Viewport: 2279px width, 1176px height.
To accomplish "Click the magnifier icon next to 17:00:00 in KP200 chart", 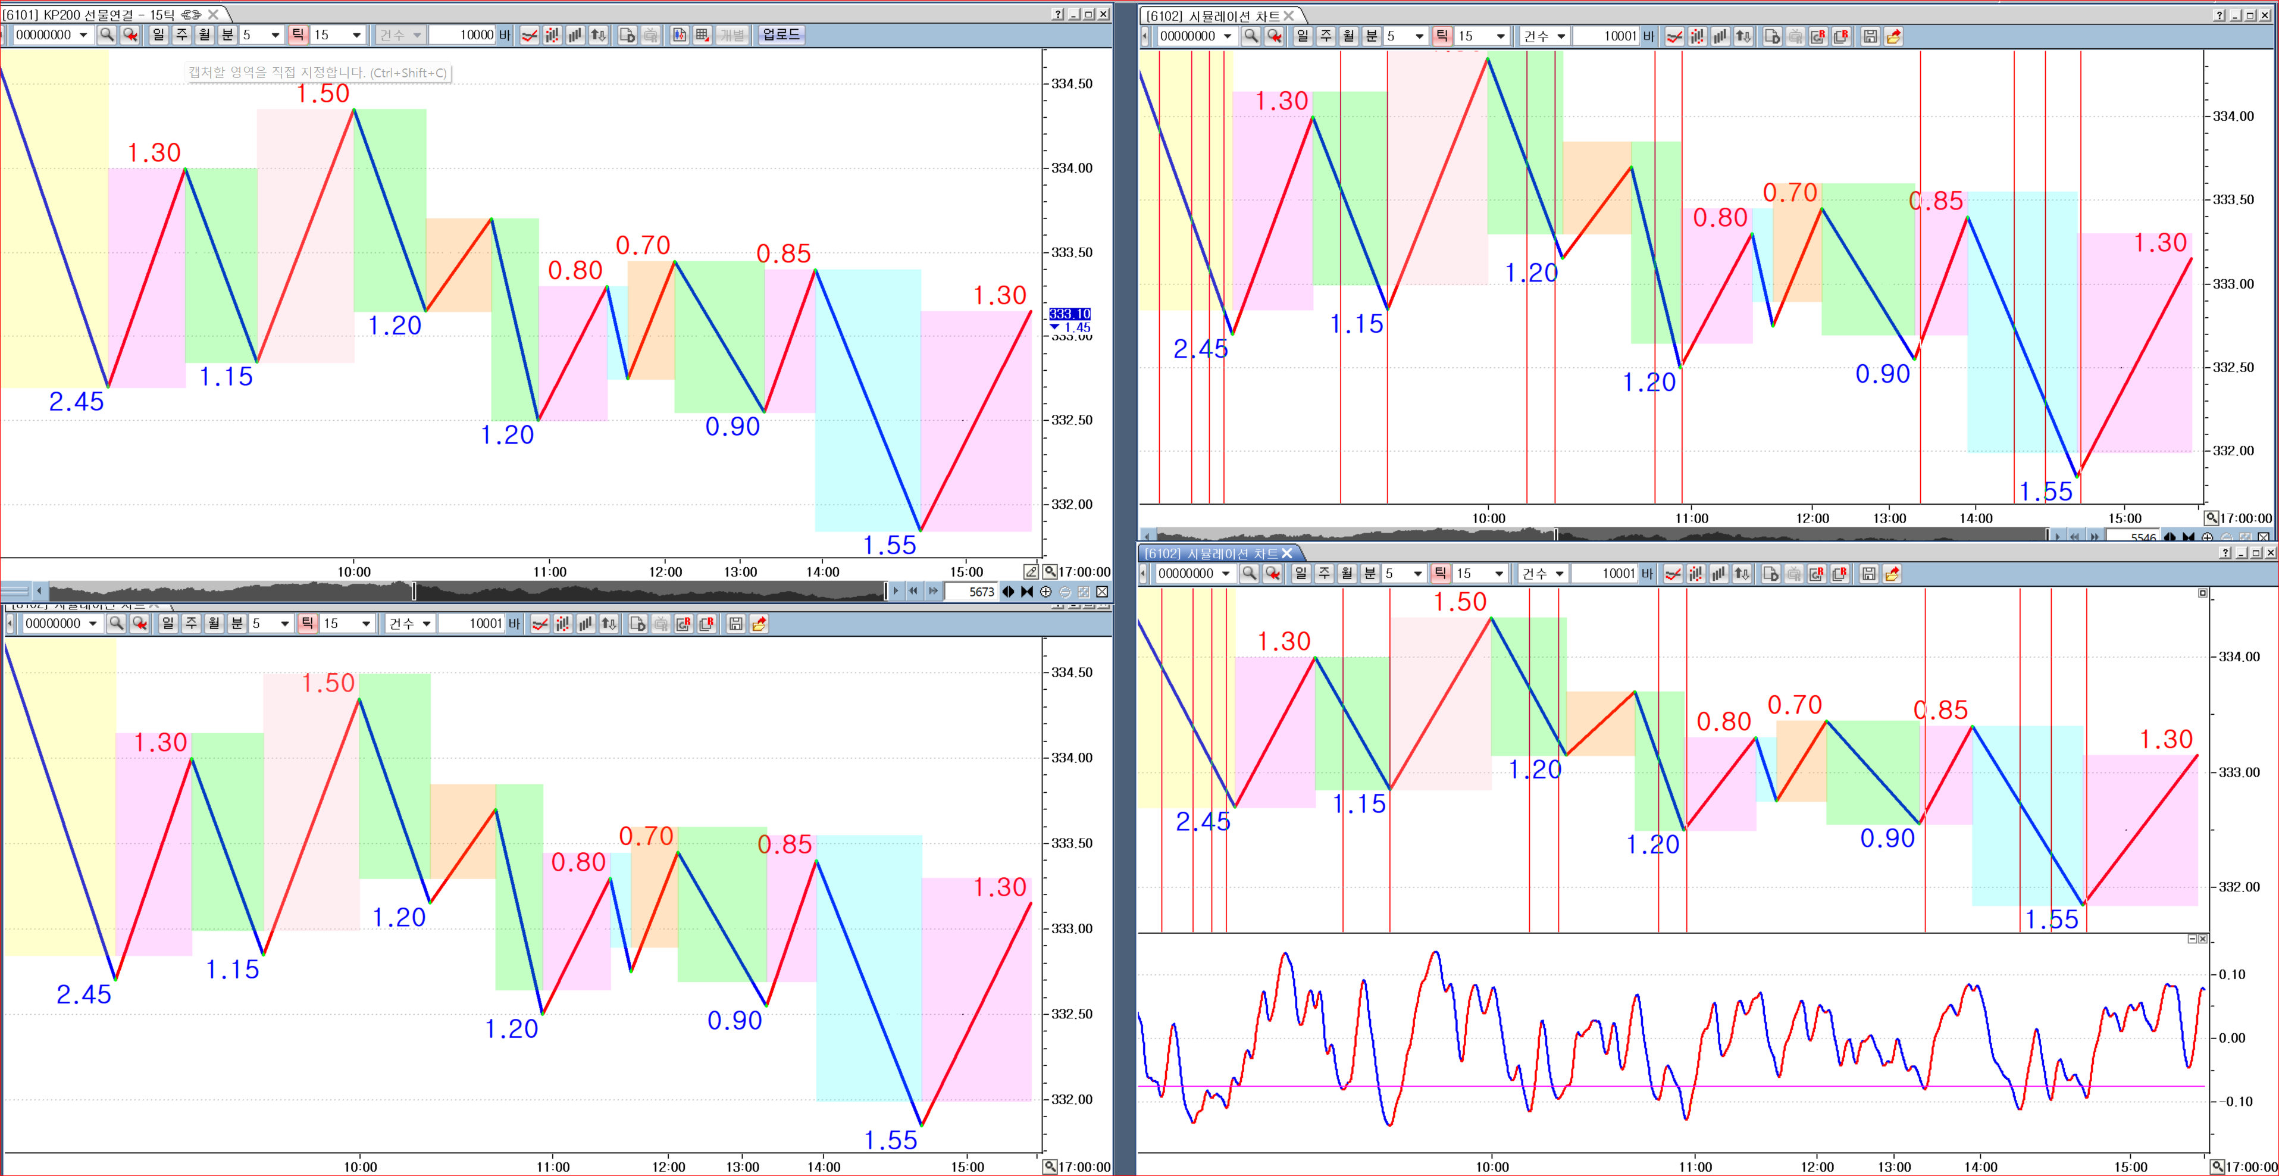I will pyautogui.click(x=1049, y=571).
